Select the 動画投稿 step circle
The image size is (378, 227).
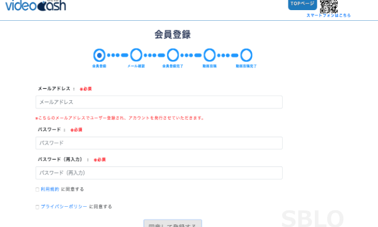[210, 55]
